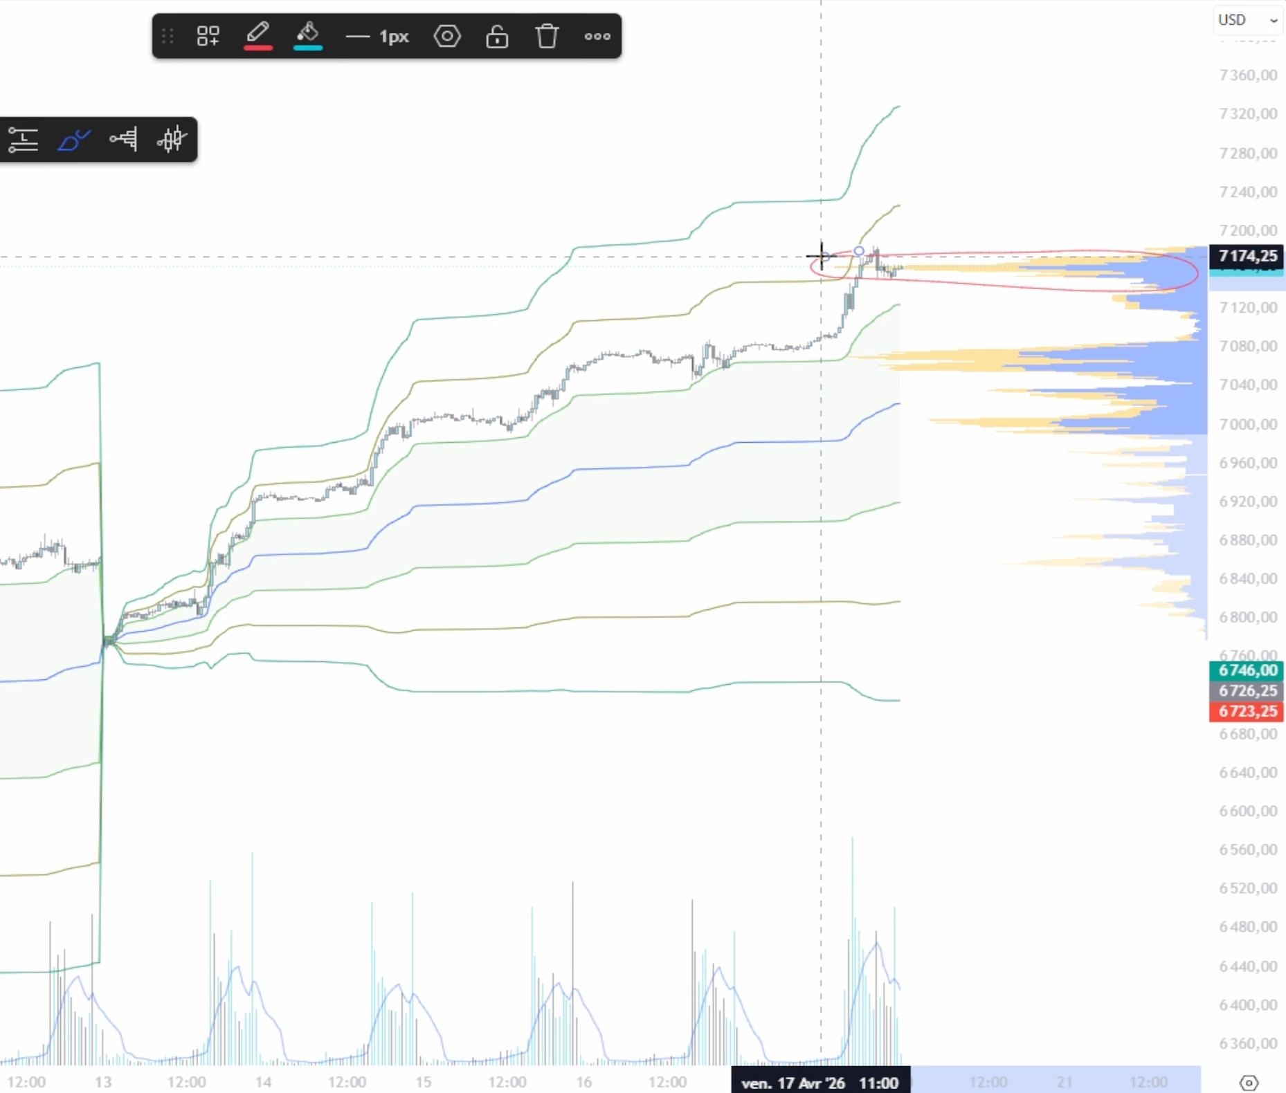
Task: Select the paint bucket fill tool
Action: coord(308,33)
